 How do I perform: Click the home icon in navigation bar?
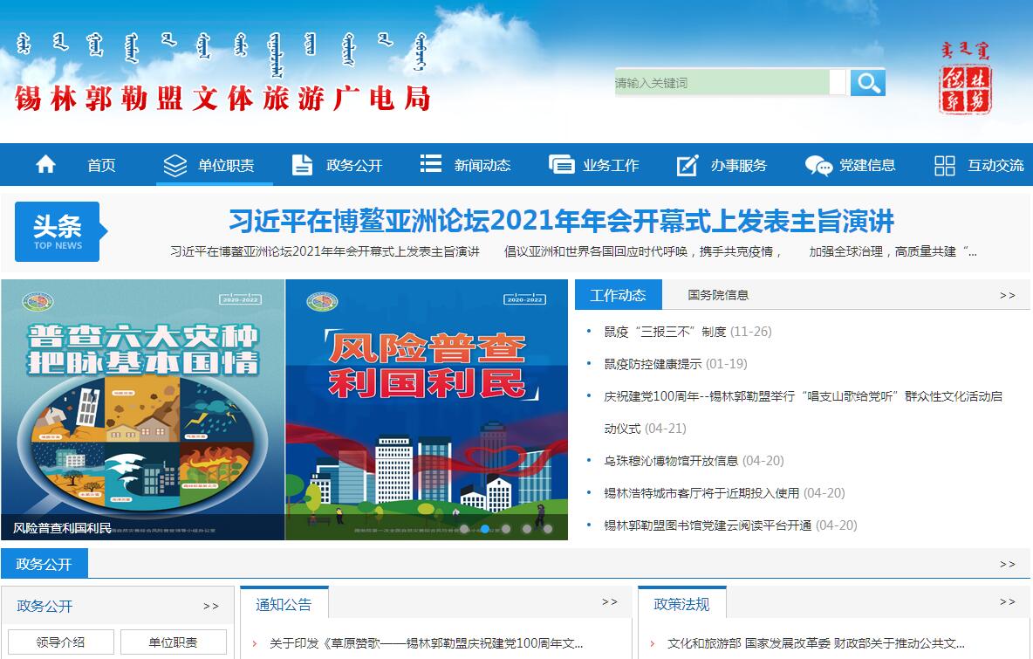point(45,165)
